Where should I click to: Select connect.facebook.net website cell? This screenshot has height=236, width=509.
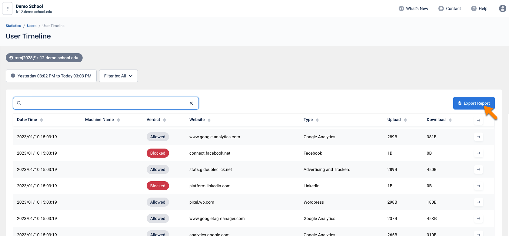[210, 153]
